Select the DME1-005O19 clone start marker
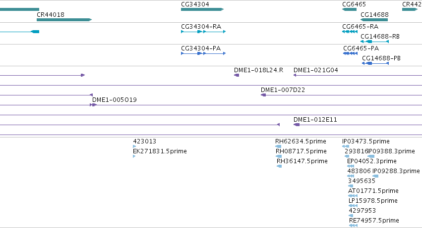The image size is (422, 228). (93, 105)
